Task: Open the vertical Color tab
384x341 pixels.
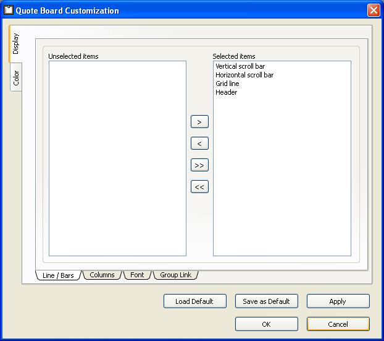Action: (x=16, y=78)
